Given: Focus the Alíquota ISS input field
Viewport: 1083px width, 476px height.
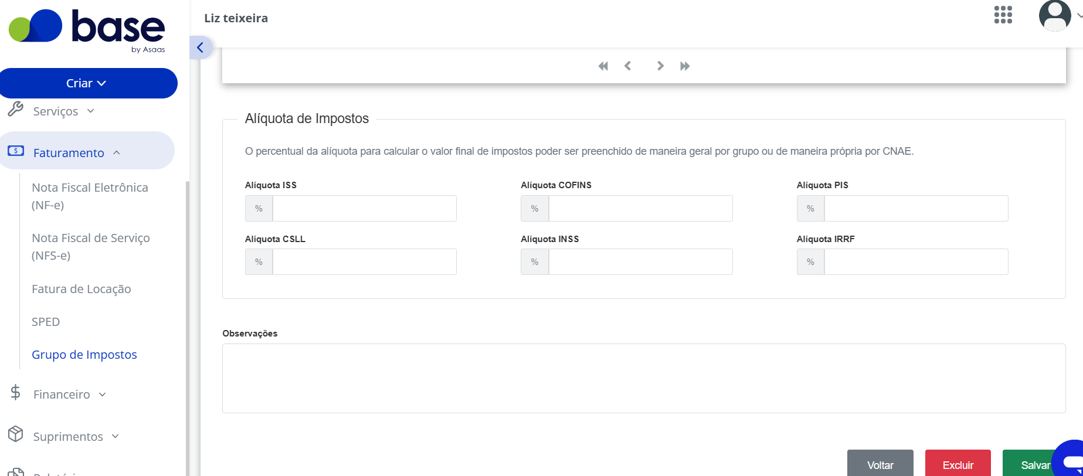Looking at the screenshot, I should tap(364, 209).
